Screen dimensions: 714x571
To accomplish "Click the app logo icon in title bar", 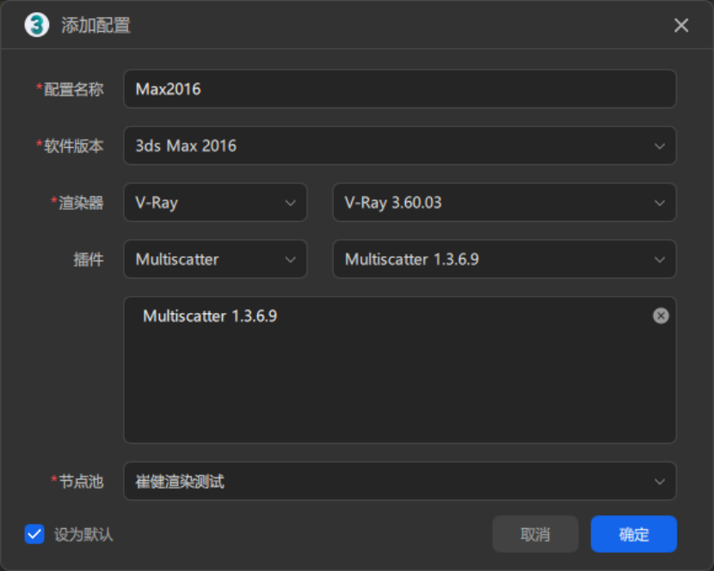I will pos(36,25).
